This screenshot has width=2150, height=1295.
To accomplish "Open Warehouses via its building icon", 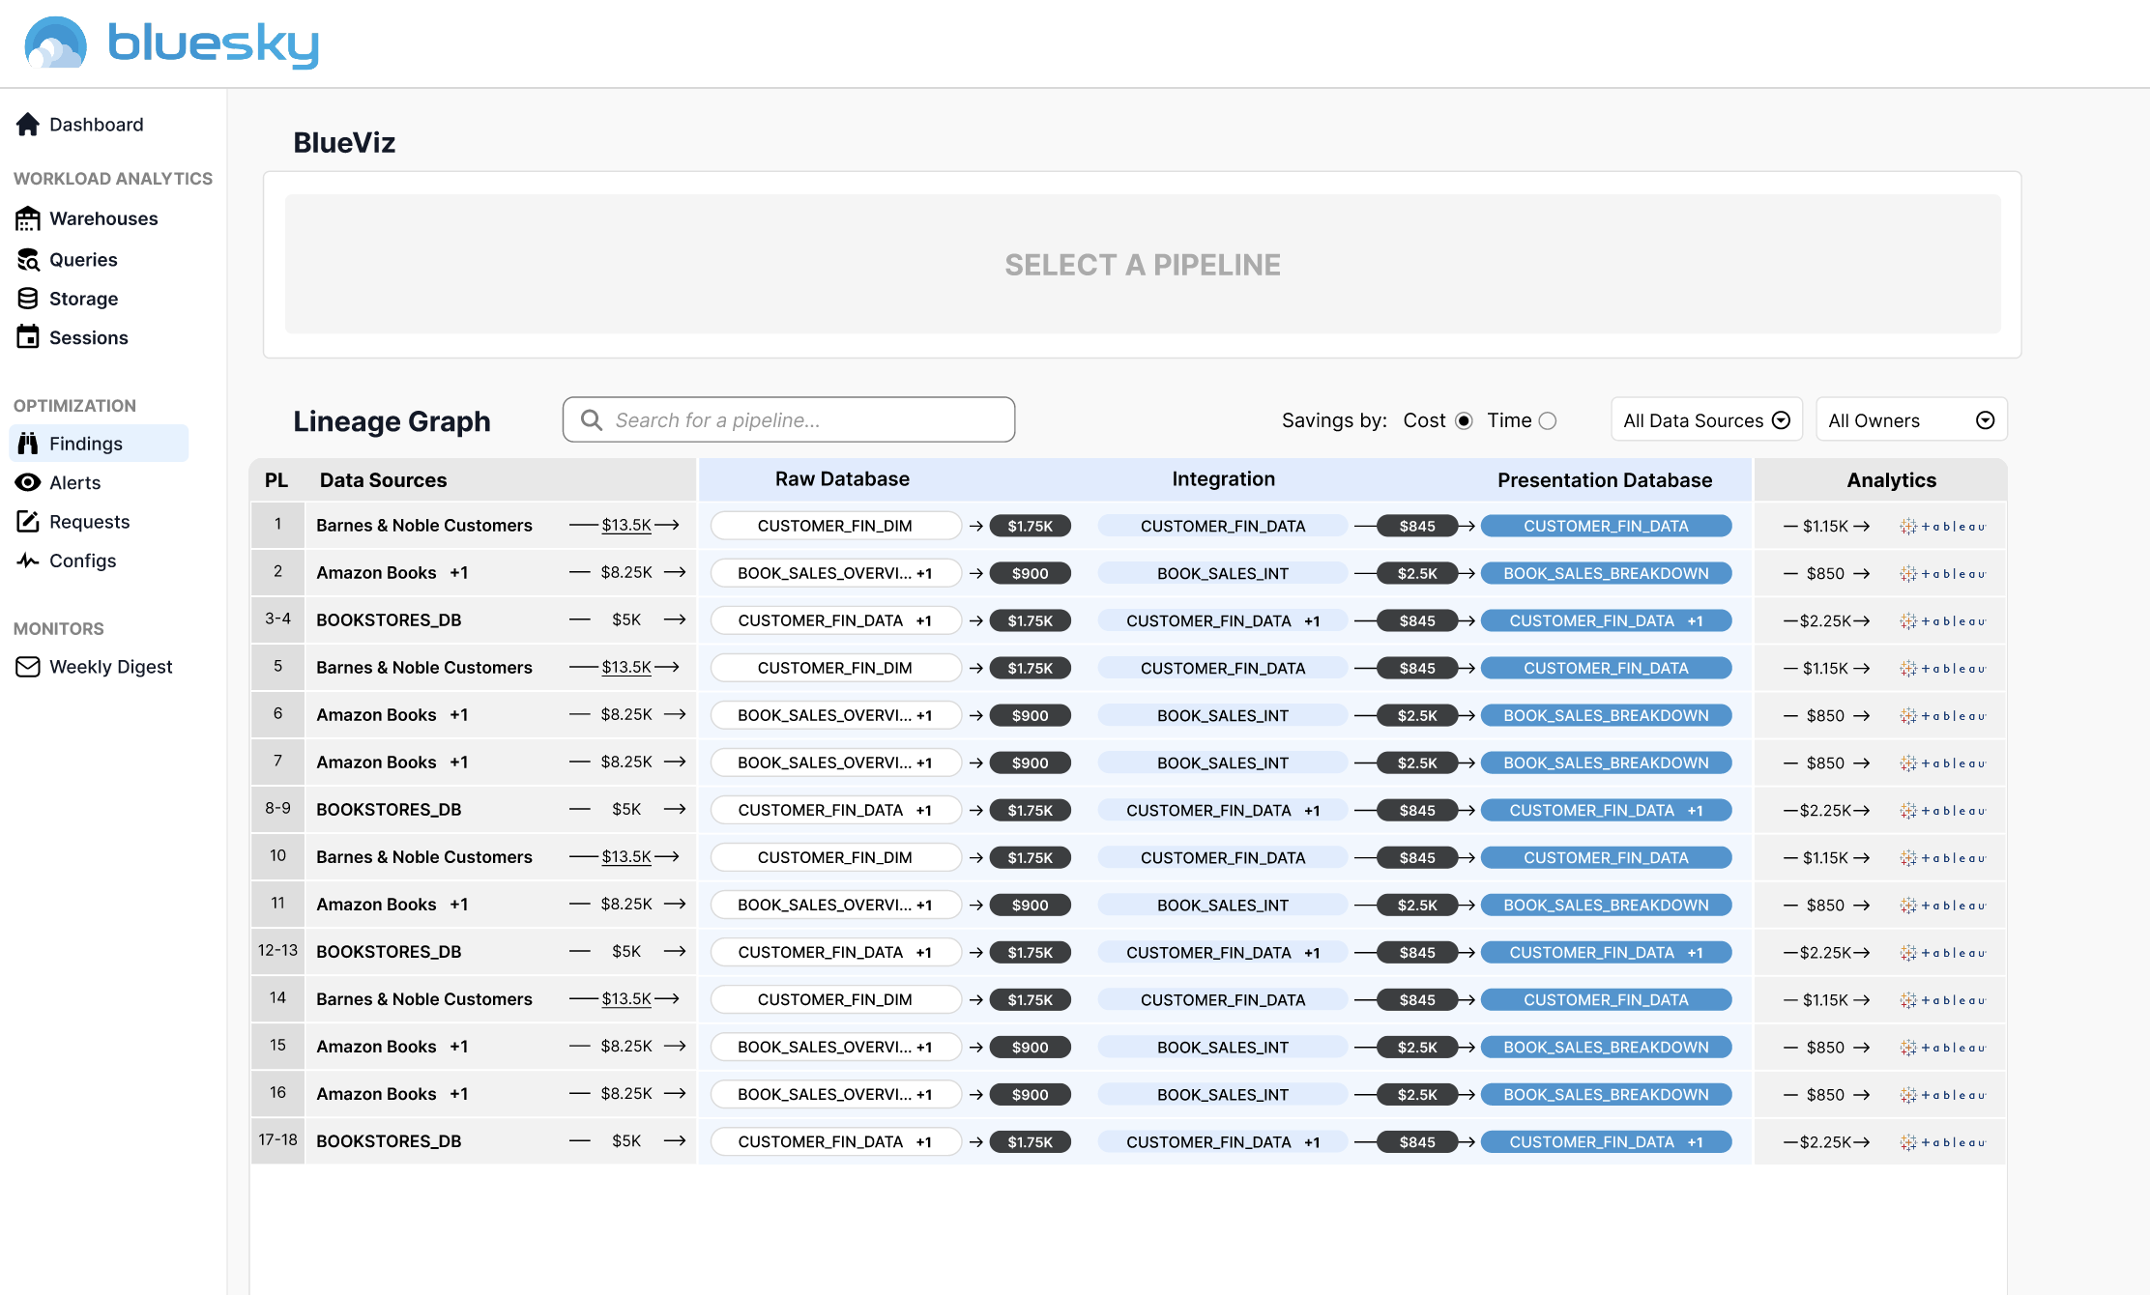I will (28, 219).
